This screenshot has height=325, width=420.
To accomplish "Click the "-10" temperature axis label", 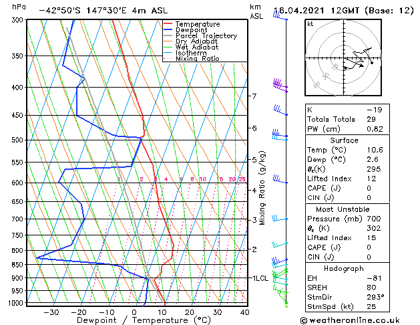I will pyautogui.click(x=106, y=312).
